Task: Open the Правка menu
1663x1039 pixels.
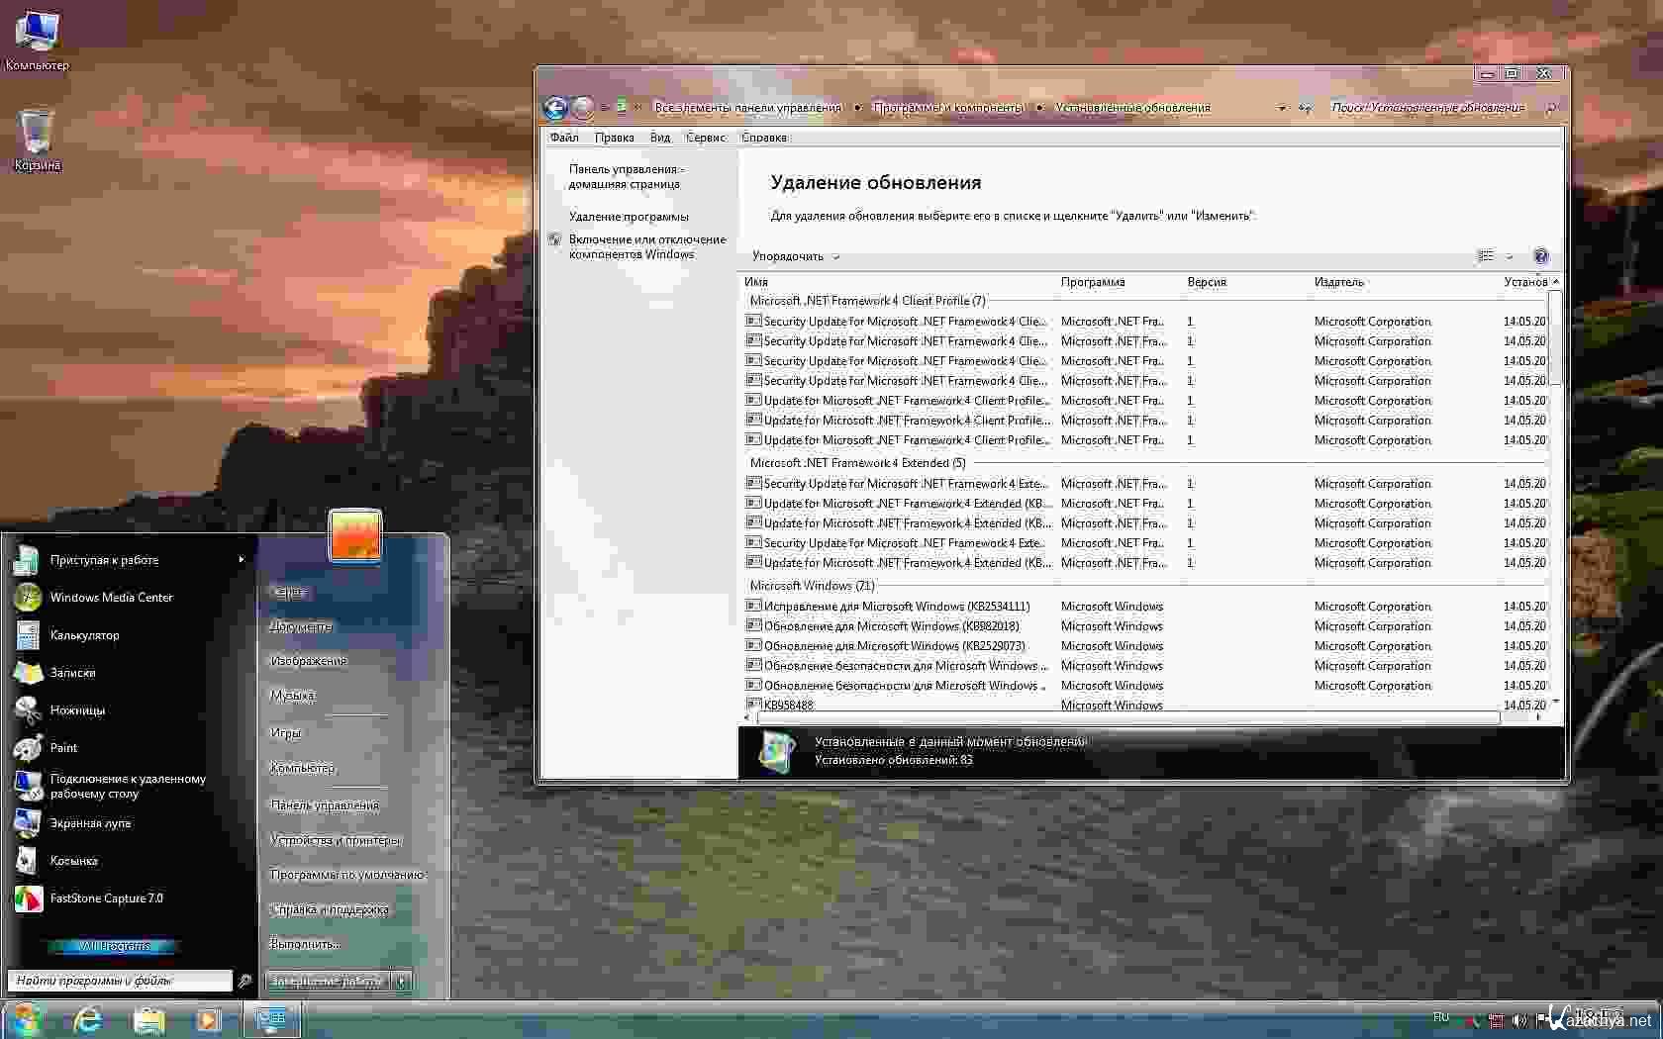Action: tap(614, 138)
